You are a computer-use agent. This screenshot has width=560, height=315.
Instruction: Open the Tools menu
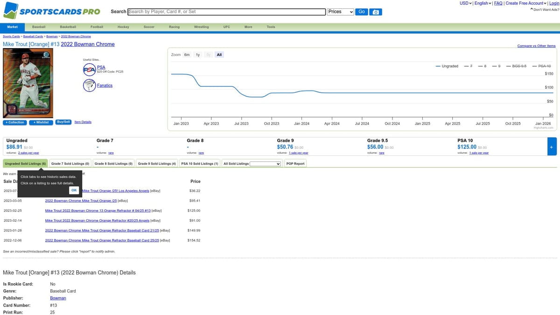(x=271, y=27)
